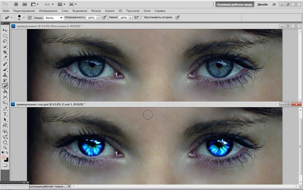303x190 pixels.
Task: Toggle Quick Mask mode button
Action: [5, 165]
